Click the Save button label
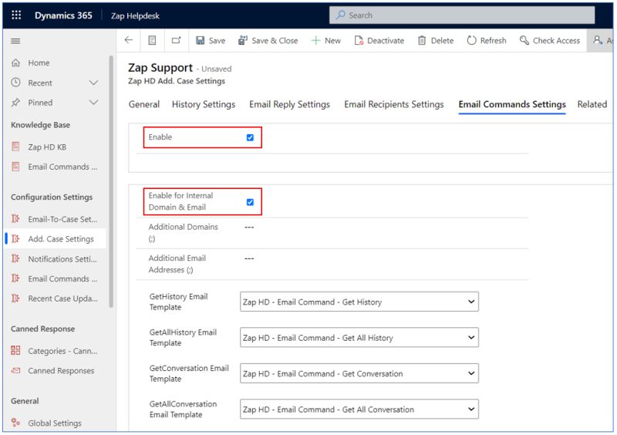Viewport: 617px width, 435px height. click(x=217, y=41)
